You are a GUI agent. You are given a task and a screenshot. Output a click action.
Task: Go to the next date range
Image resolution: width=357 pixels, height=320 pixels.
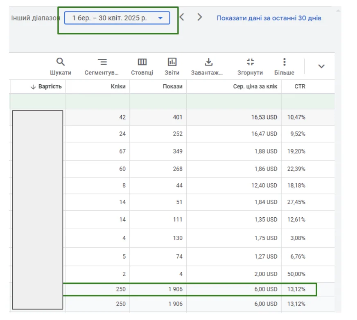199,17
